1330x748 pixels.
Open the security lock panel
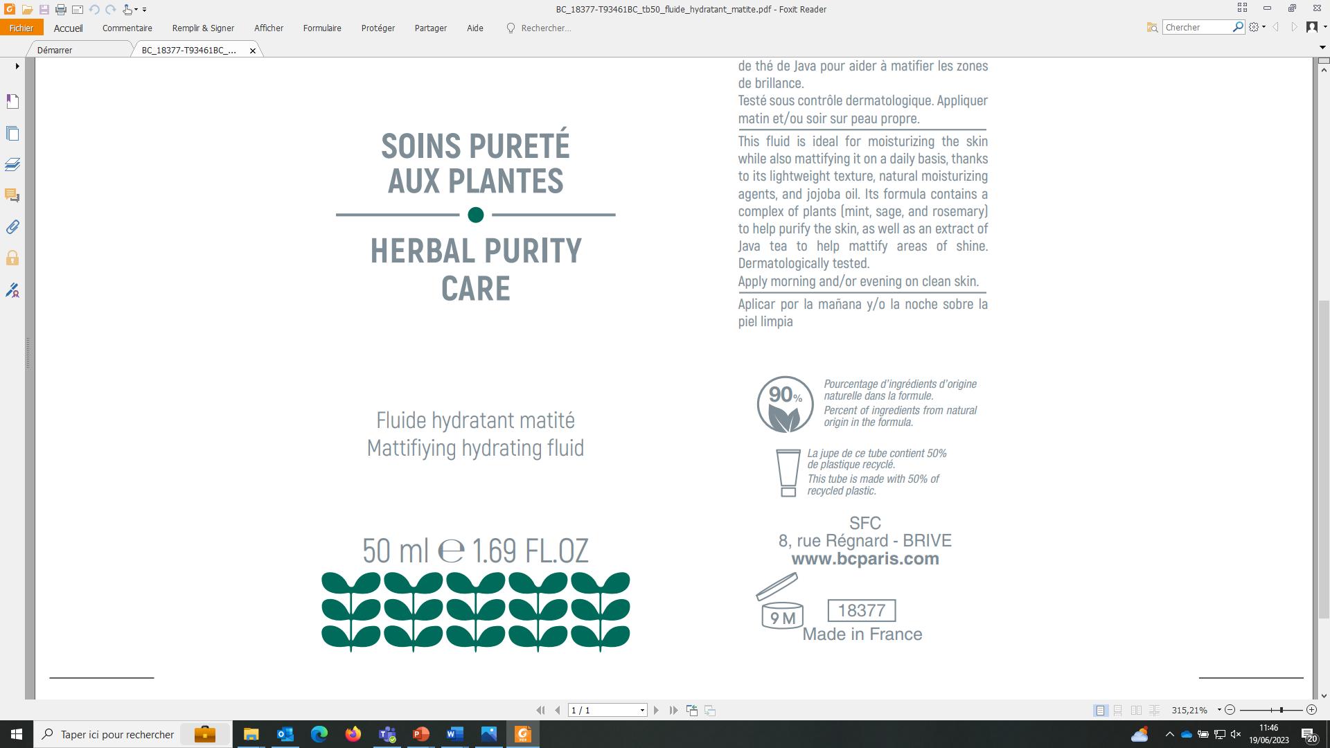pos(12,258)
